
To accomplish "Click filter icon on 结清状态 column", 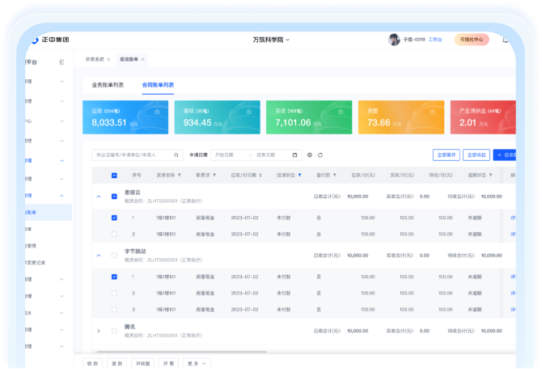I will tap(299, 175).
